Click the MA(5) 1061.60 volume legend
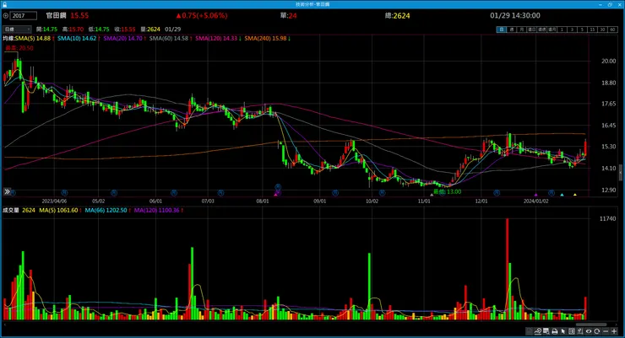This screenshot has height=338, width=625. (x=58, y=210)
